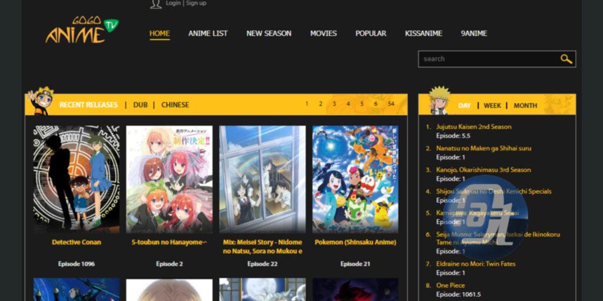Click the Episode 2 label
The width and height of the screenshot is (603, 301).
169,264
